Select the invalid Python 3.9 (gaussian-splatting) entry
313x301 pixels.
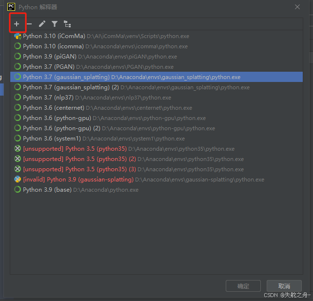pyautogui.click(x=156, y=180)
